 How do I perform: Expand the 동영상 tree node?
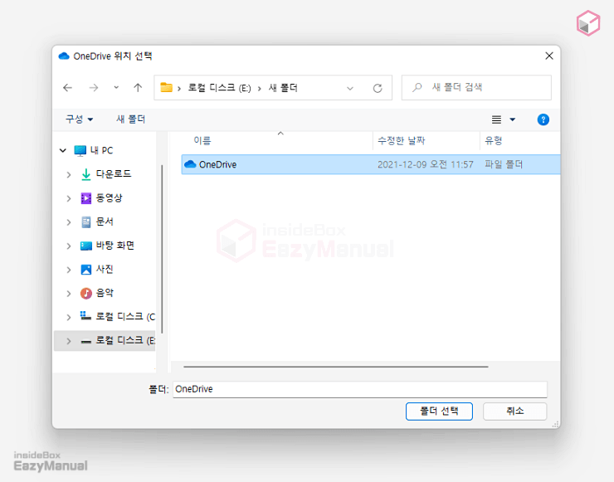[69, 198]
